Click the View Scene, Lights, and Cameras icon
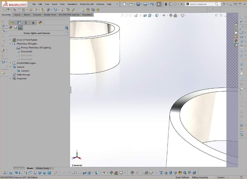Viewport: 247px width, 179px height. (20, 28)
